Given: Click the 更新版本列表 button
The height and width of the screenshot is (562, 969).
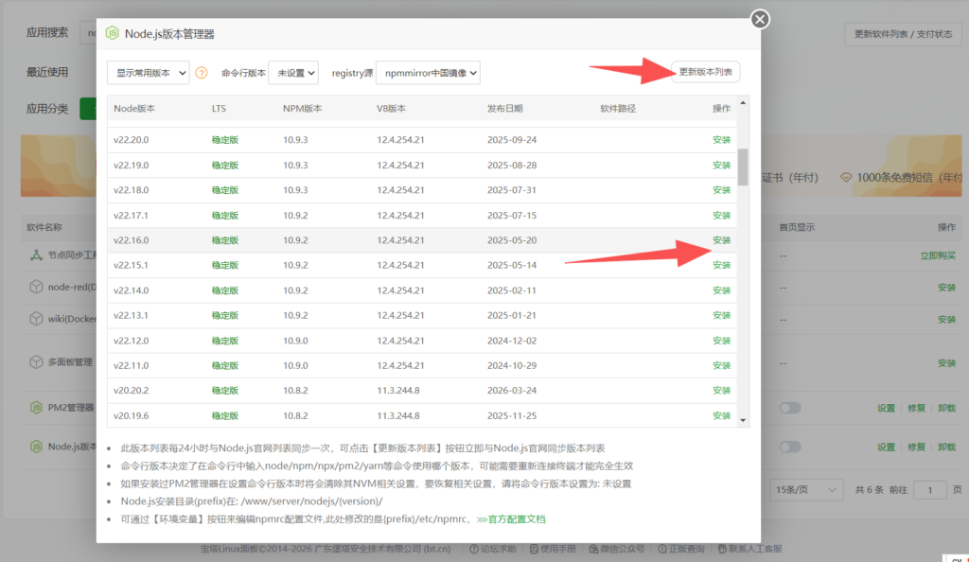Looking at the screenshot, I should point(706,71).
